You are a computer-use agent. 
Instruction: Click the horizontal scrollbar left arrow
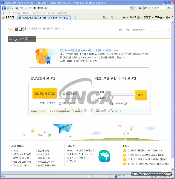point(2,172)
